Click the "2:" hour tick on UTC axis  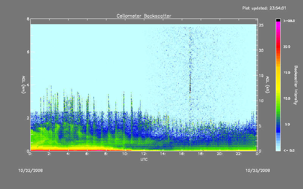click(x=50, y=154)
